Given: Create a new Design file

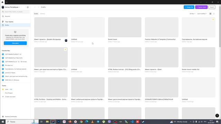Looking at the screenshot, I should point(189,7).
